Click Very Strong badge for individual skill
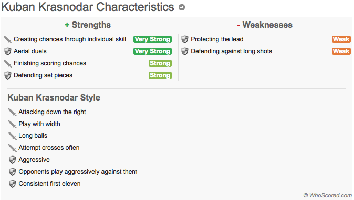Image resolution: width=354 pixels, height=200 pixels. [x=152, y=39]
